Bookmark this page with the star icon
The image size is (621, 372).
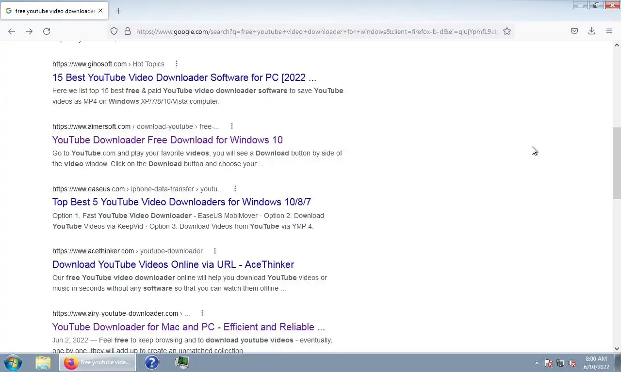coord(507,31)
